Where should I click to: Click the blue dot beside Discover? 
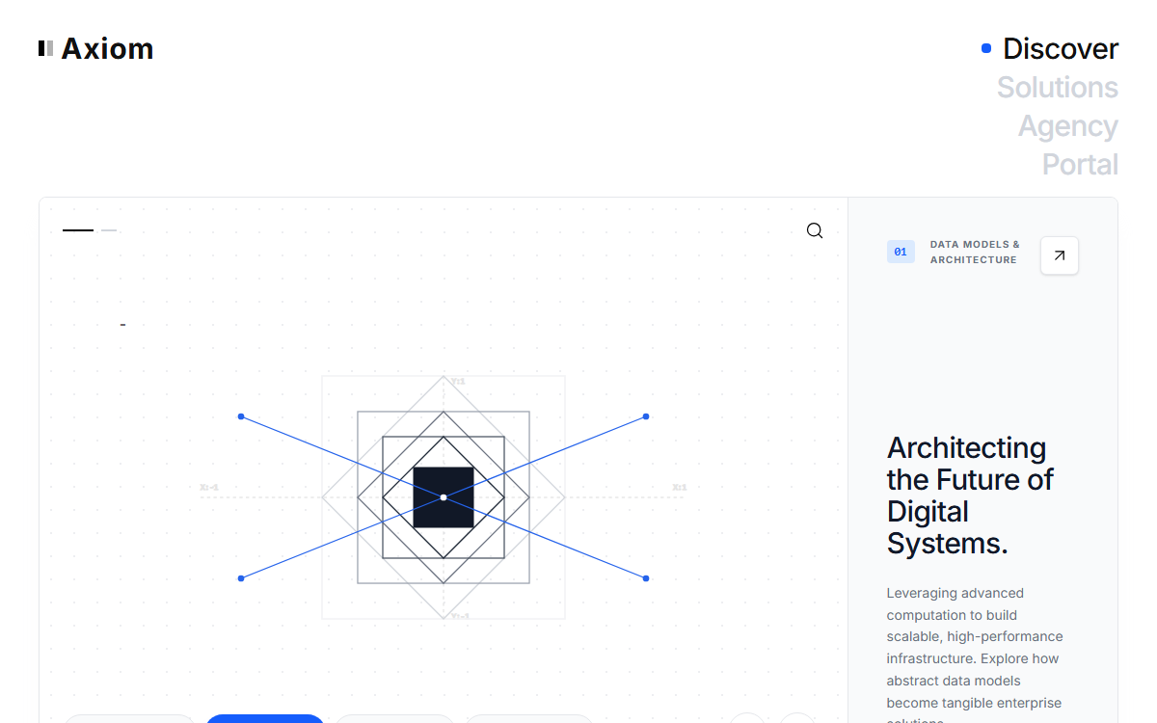(x=986, y=48)
